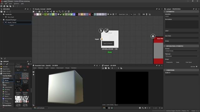Open the File menu
Screen dimensions: 200x112
click(2, 4)
